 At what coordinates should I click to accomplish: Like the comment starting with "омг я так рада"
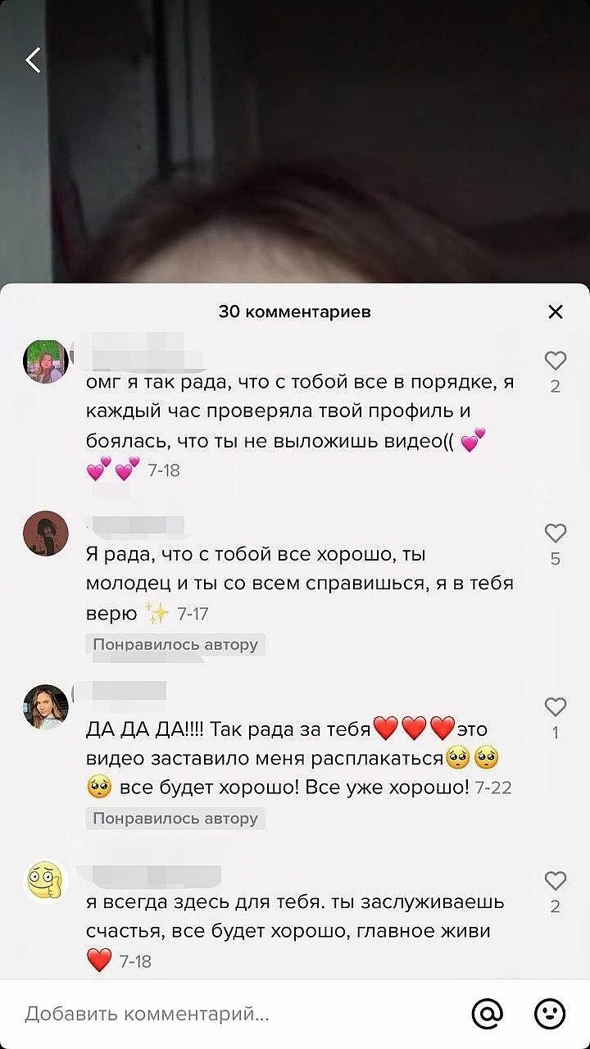click(x=556, y=361)
